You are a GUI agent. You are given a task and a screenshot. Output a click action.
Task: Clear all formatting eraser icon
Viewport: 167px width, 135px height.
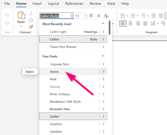(x=106, y=16)
